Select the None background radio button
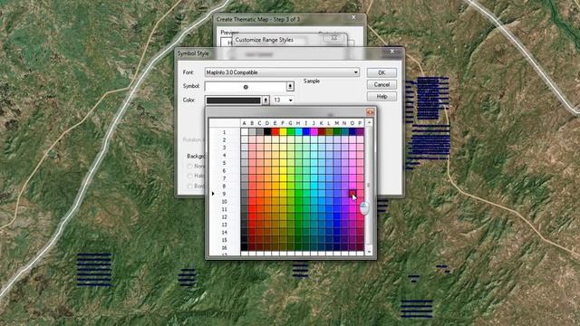Screen dimensions: 580x326 tap(190, 167)
